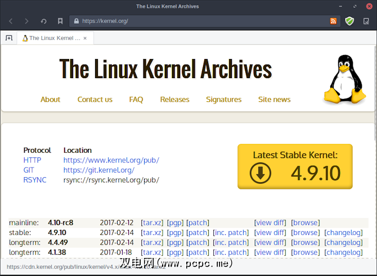Viewport: 377px width, 276px height.
Task: Reload the page with the refresh icon
Action: pyautogui.click(x=43, y=21)
